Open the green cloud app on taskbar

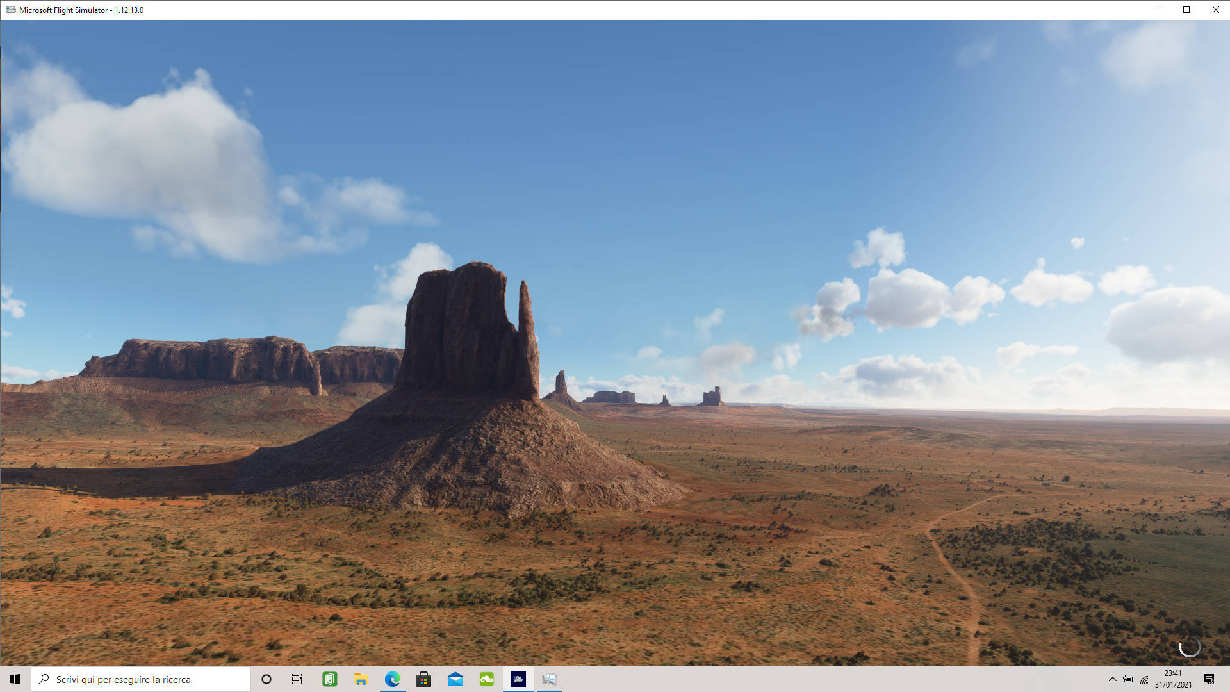487,679
